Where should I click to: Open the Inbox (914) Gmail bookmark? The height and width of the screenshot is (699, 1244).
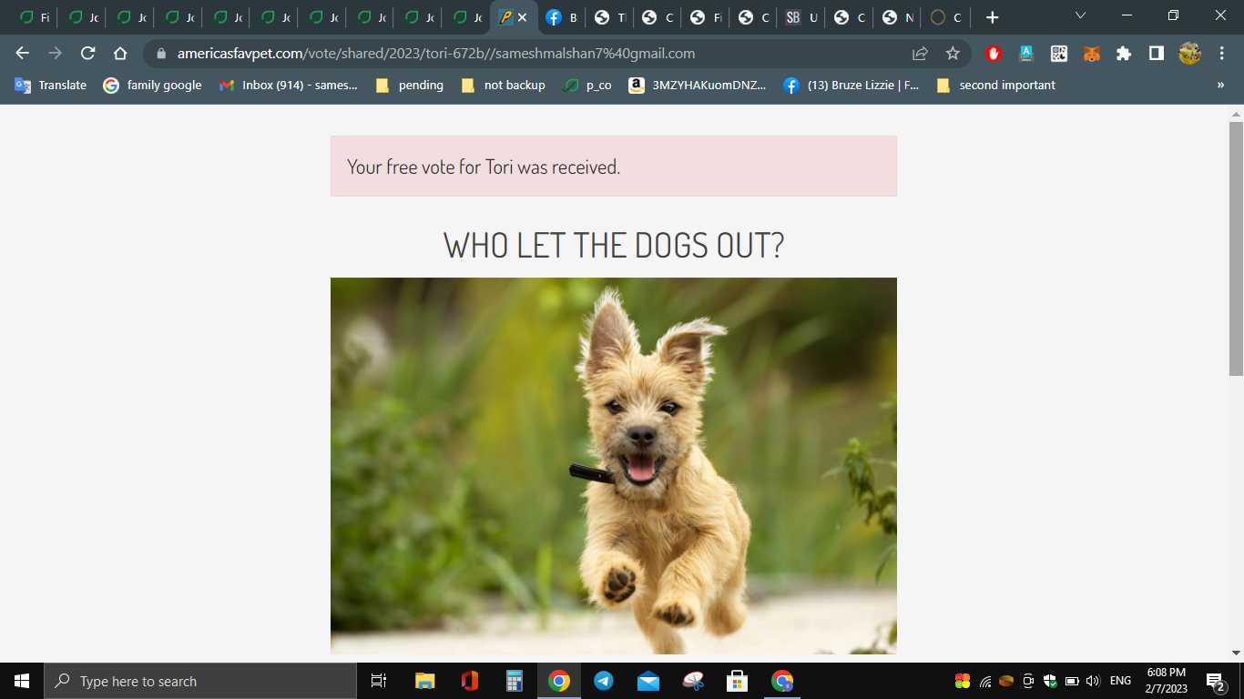(289, 86)
